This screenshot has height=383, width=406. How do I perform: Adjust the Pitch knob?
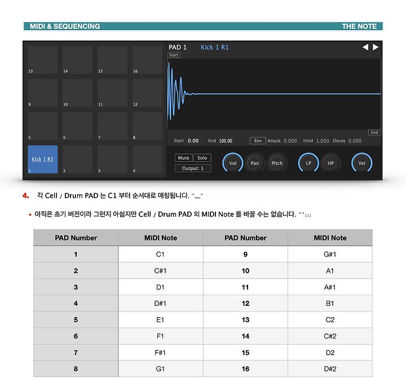[277, 163]
